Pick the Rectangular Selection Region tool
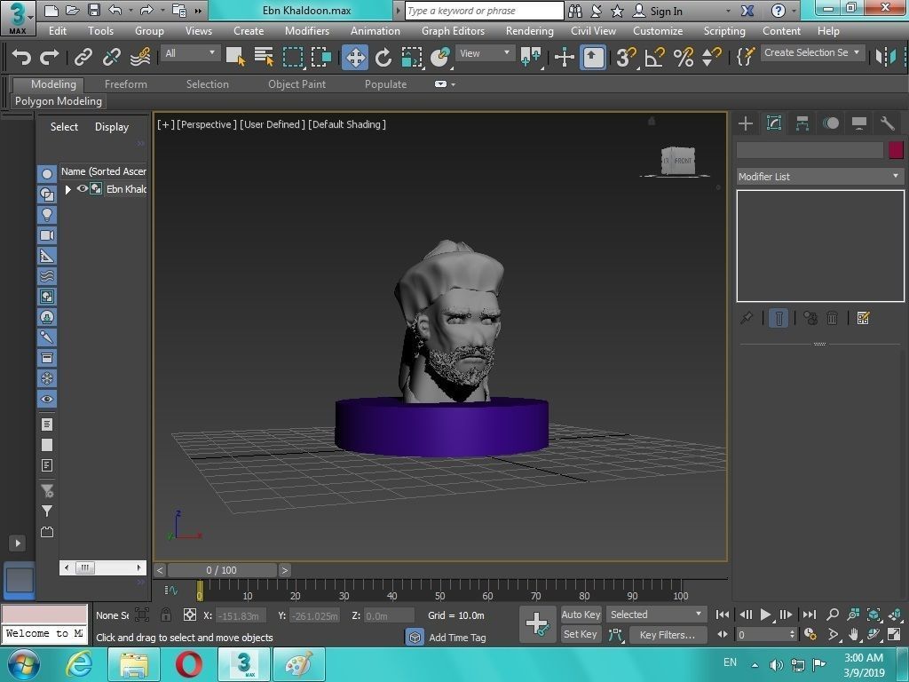 pos(293,57)
